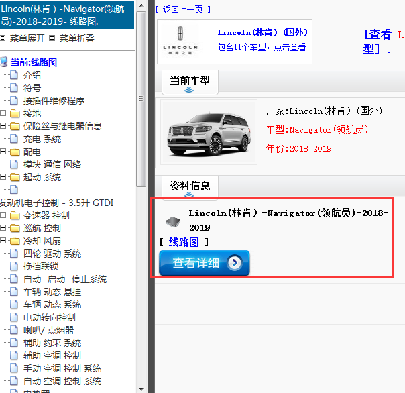
Task: Click the 年份:2018-2019 red text
Action: tap(299, 148)
